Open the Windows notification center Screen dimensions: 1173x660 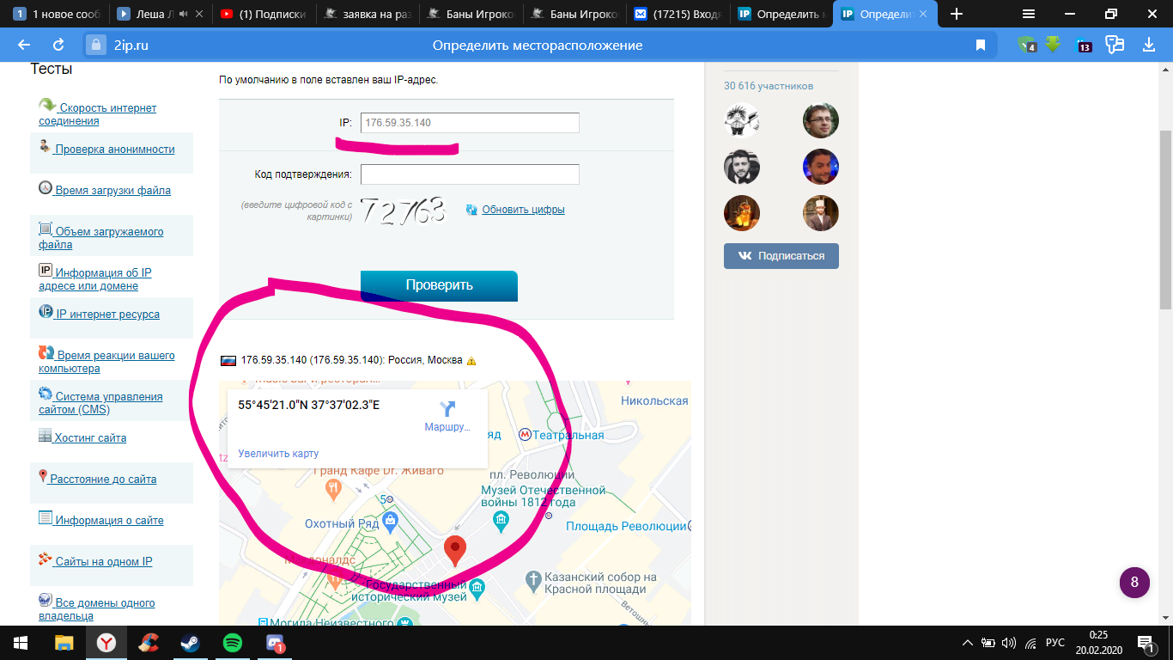pyautogui.click(x=1146, y=643)
